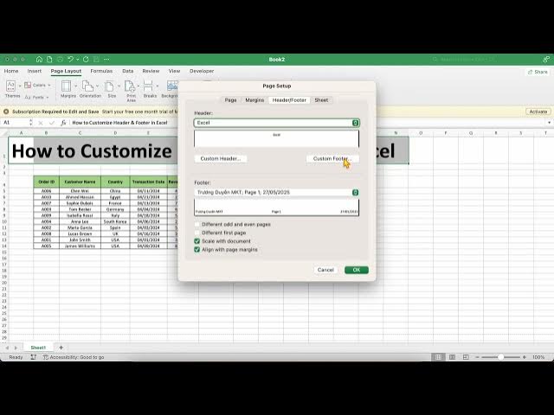Click the Themes icon in the ribbon
This screenshot has width=554, height=415.
(x=11, y=86)
